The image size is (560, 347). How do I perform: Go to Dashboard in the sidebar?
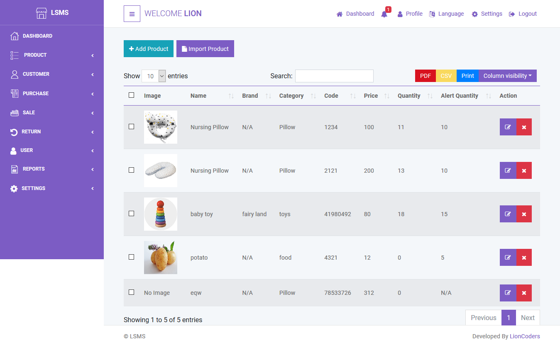pyautogui.click(x=37, y=36)
